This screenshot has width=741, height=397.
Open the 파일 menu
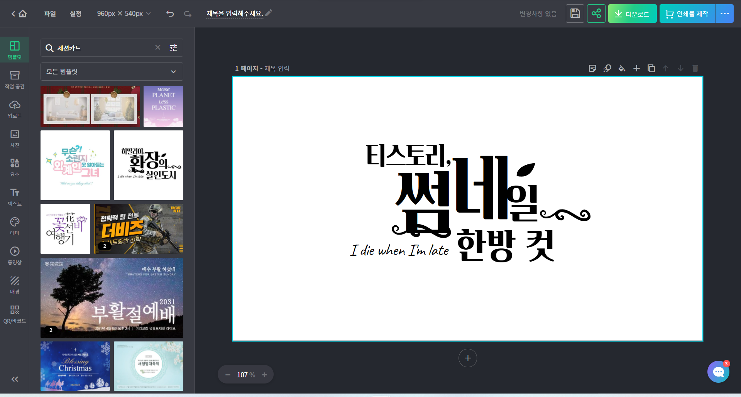(x=50, y=14)
